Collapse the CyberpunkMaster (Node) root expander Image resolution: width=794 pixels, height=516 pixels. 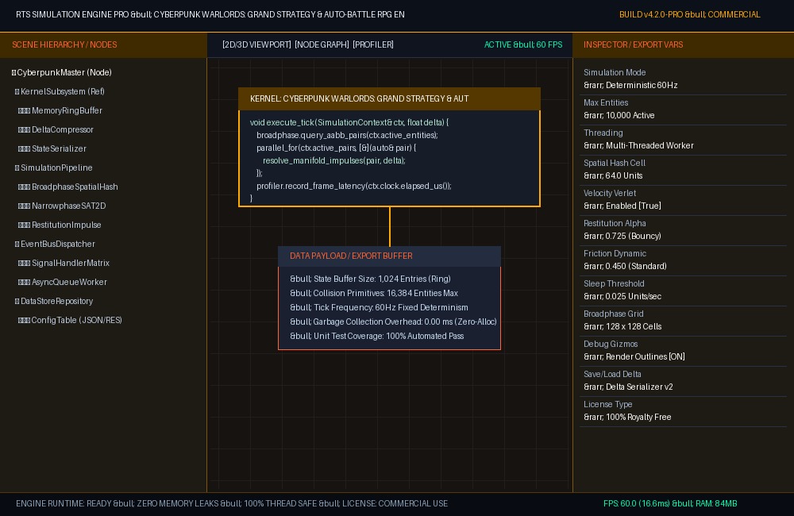point(13,72)
